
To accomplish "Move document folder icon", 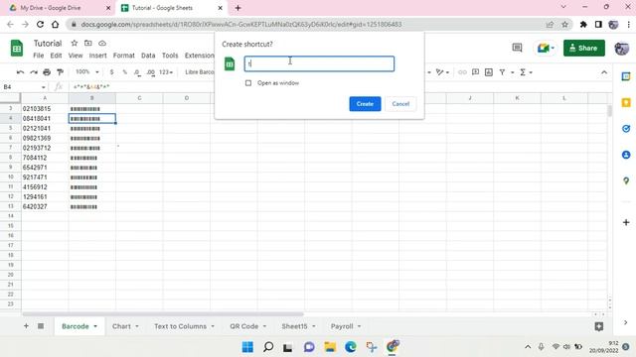I will point(88,43).
